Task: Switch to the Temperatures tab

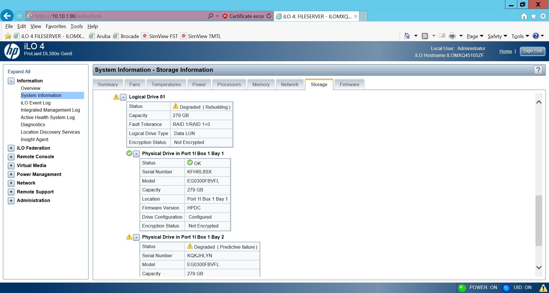Action: 166,84
